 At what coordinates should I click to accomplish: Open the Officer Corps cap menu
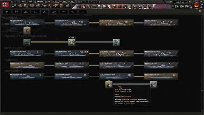tap(68, 6)
